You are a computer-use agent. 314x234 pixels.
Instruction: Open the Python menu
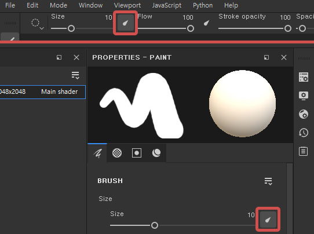(203, 5)
